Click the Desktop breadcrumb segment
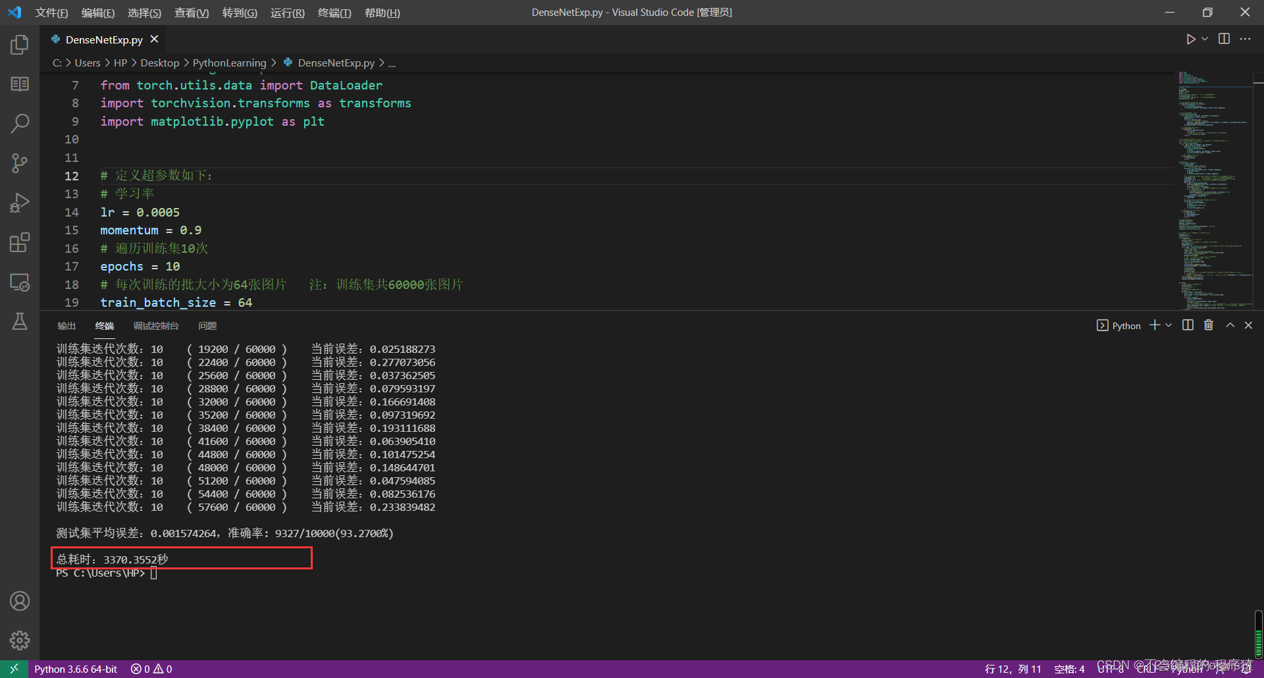This screenshot has width=1264, height=678. pos(160,63)
